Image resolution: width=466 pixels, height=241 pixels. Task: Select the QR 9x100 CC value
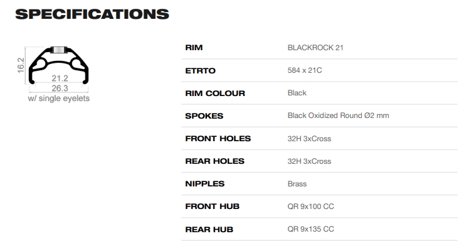click(x=310, y=206)
